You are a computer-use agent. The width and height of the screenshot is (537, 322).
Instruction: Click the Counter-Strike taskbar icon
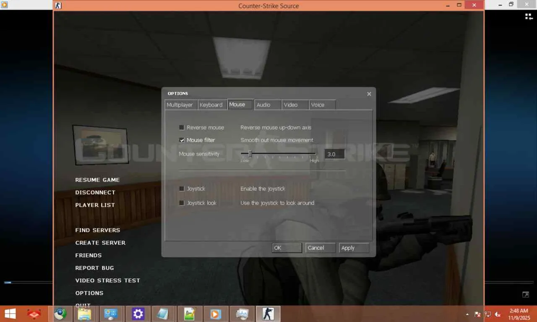[x=268, y=314]
